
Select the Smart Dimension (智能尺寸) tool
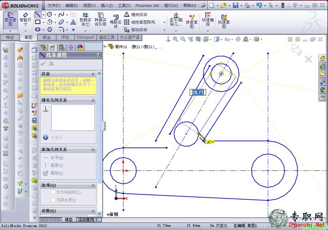coord(25,19)
